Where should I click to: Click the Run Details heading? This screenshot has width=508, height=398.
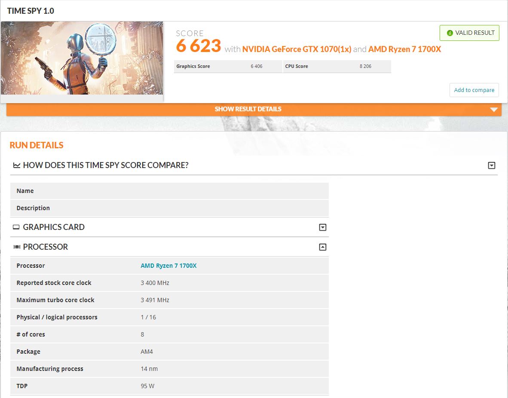click(37, 145)
